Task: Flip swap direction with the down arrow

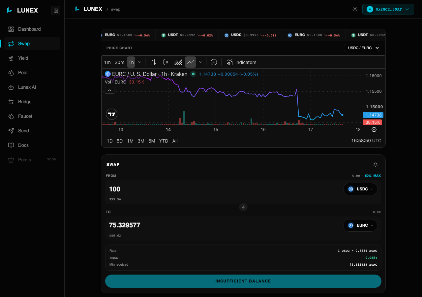Action: (x=243, y=207)
